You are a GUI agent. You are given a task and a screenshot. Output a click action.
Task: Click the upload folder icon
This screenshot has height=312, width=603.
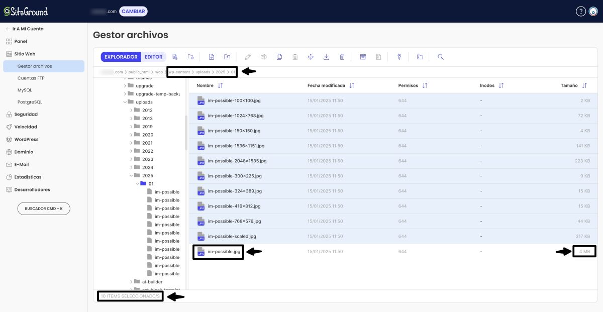227,57
